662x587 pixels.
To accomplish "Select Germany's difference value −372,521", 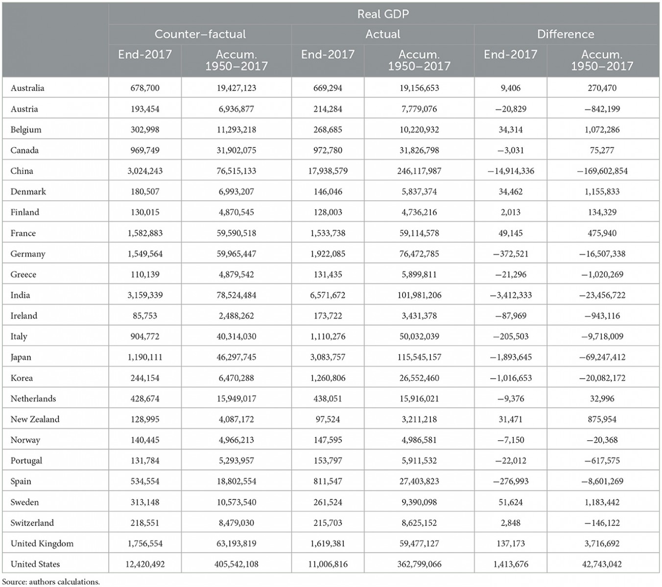I will (511, 253).
